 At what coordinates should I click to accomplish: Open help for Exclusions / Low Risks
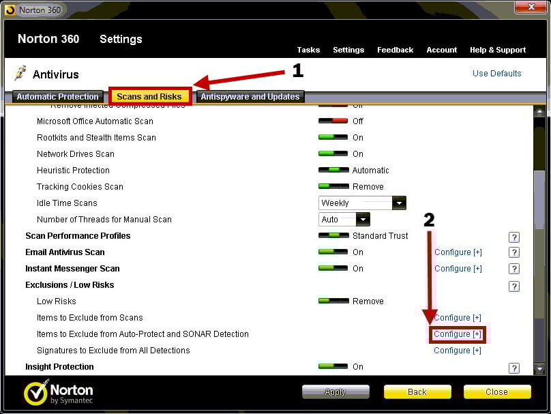coord(514,286)
